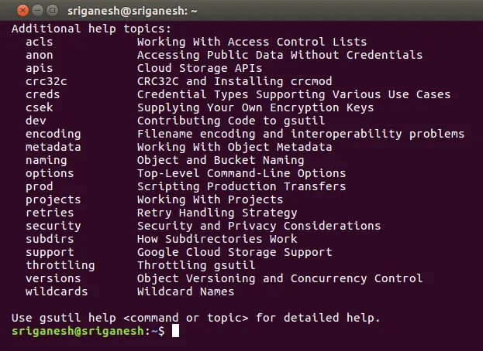The height and width of the screenshot is (351, 483).
Task: Click the 'metadata' topic name
Action: (53, 147)
